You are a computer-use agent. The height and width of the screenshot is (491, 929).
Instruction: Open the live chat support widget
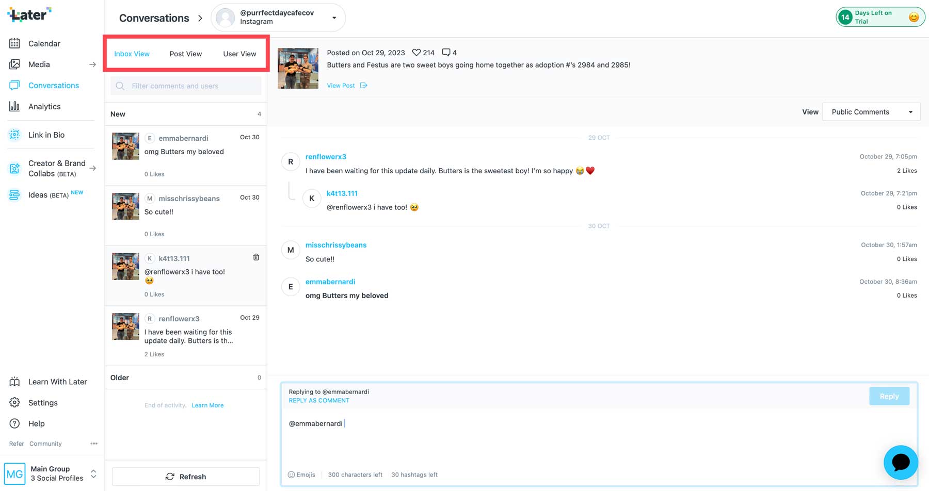[901, 463]
